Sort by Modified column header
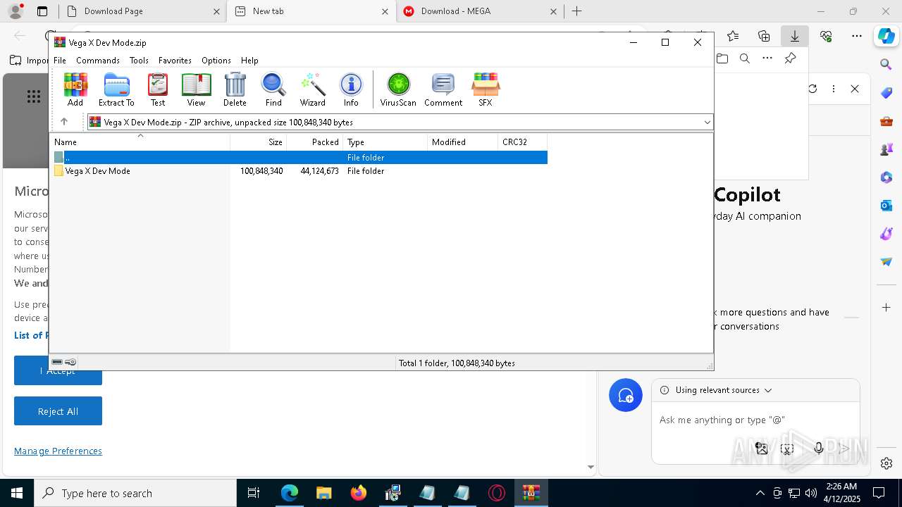902x507 pixels. [463, 142]
